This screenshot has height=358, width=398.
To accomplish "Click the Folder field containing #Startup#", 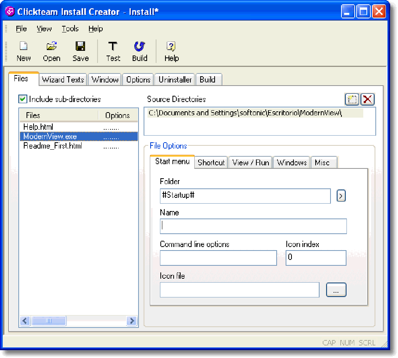I will (245, 196).
